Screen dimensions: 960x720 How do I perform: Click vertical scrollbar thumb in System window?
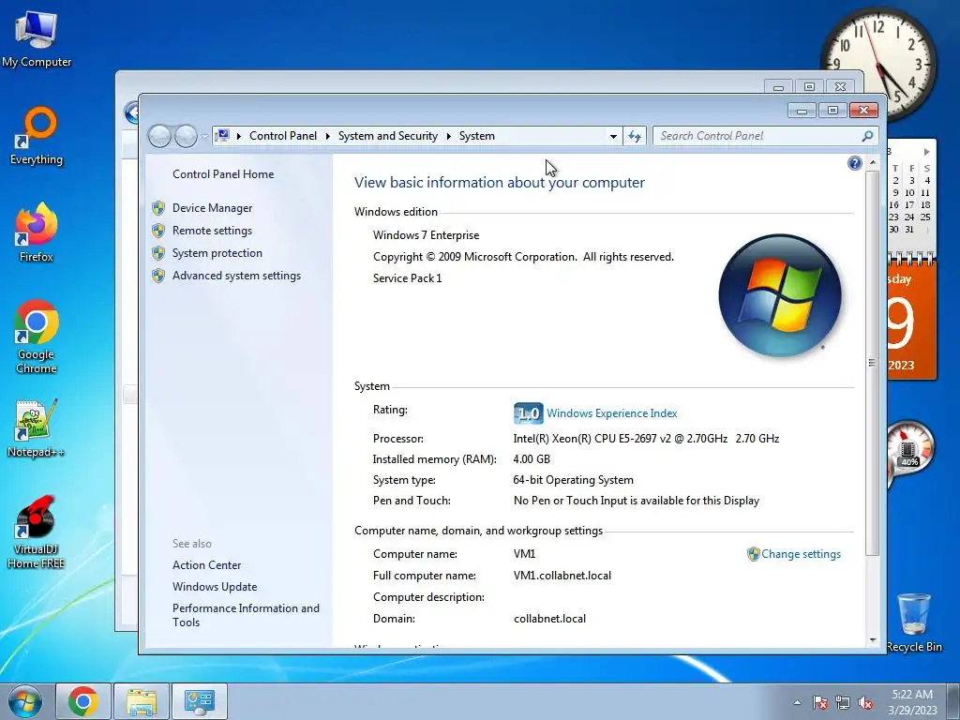(x=873, y=363)
